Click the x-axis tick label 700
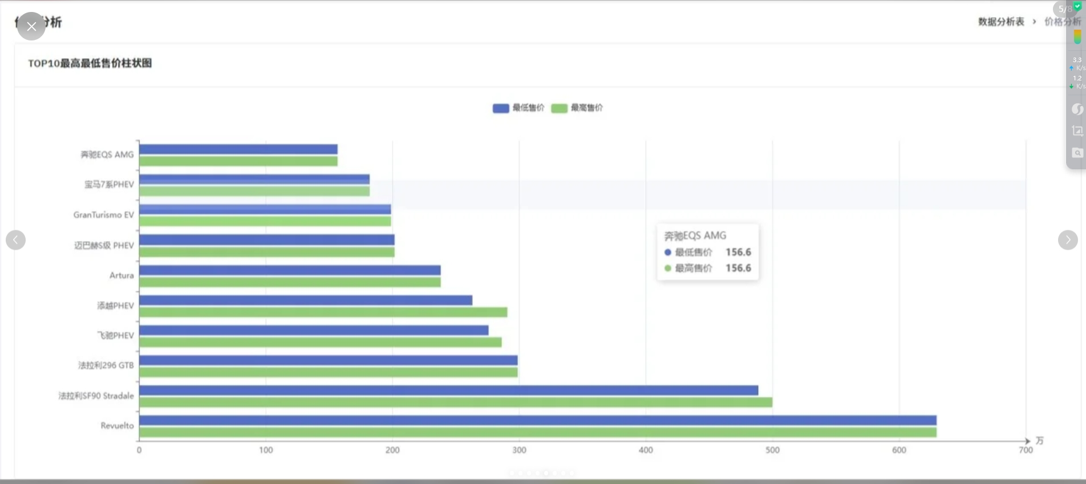Image resolution: width=1086 pixels, height=484 pixels. (1026, 450)
